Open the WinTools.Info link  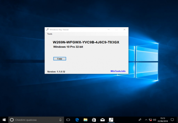118,71
